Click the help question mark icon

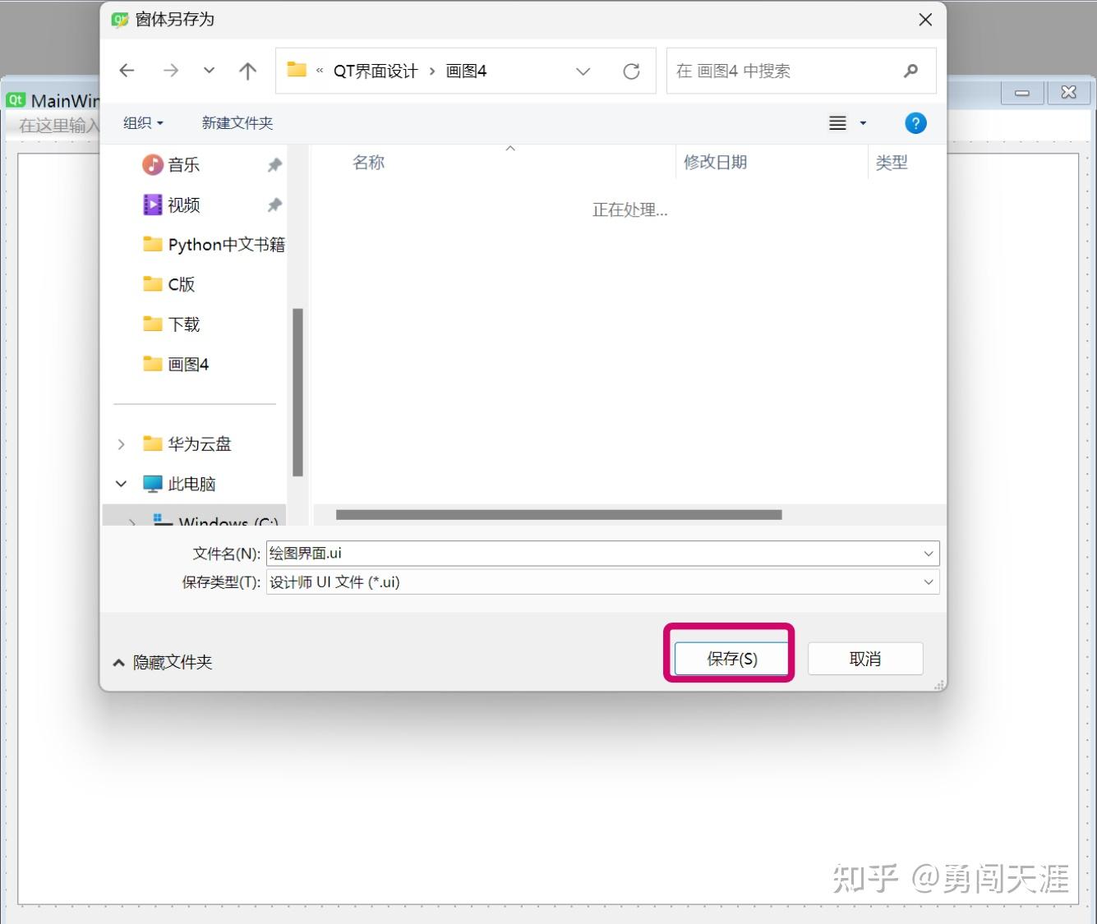tap(915, 122)
